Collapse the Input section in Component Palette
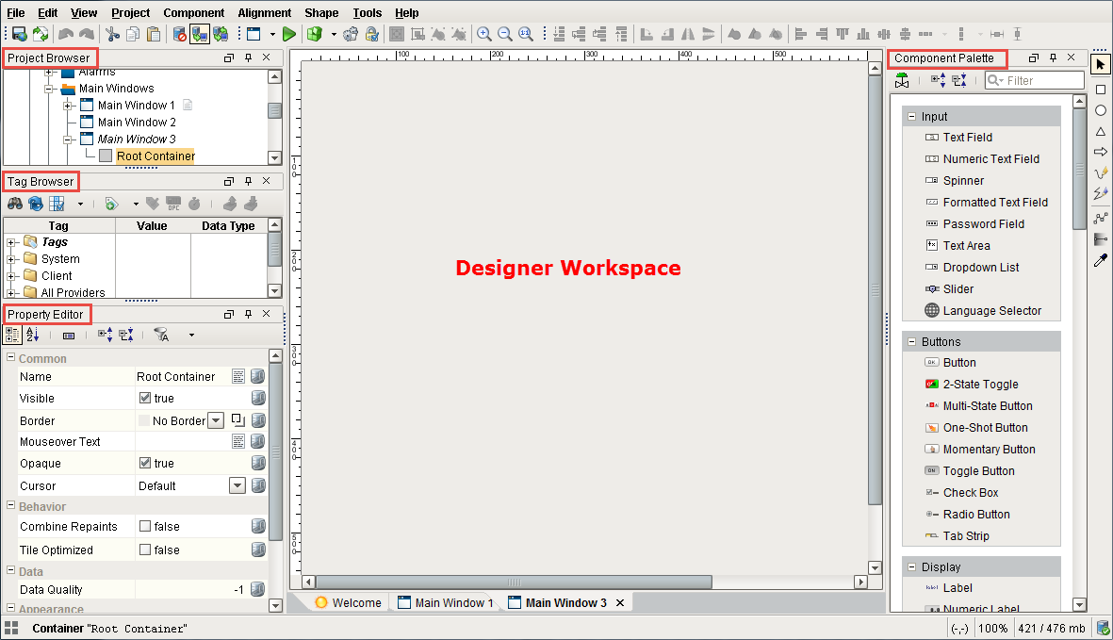 (910, 115)
